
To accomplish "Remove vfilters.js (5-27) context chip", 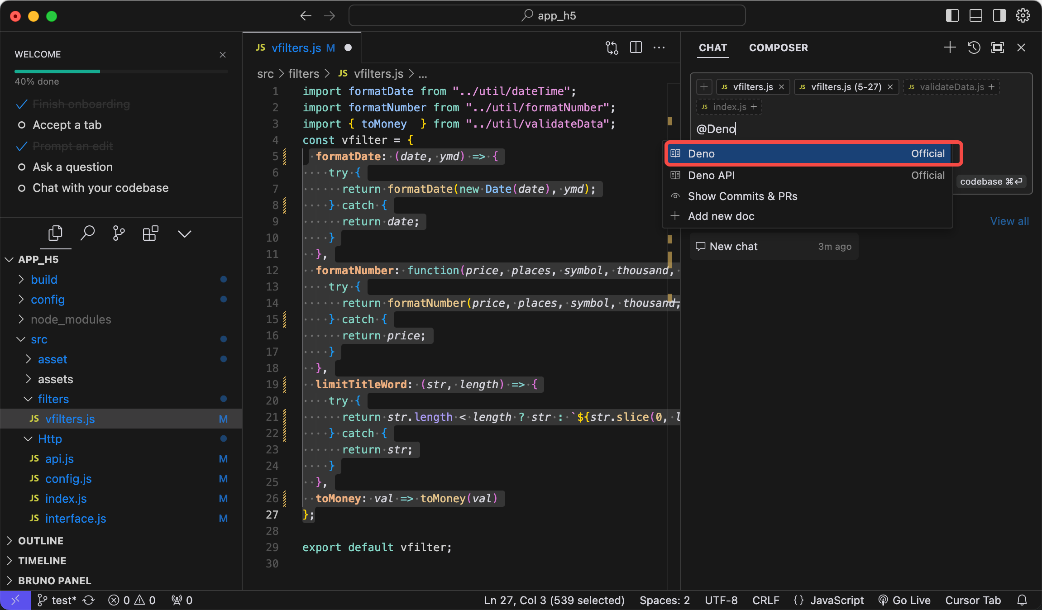I will [890, 87].
